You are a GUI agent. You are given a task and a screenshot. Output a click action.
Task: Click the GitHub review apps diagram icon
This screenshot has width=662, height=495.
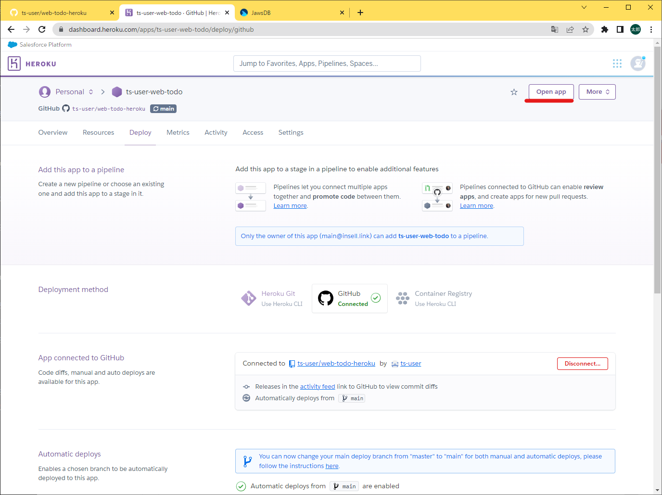[x=437, y=197]
